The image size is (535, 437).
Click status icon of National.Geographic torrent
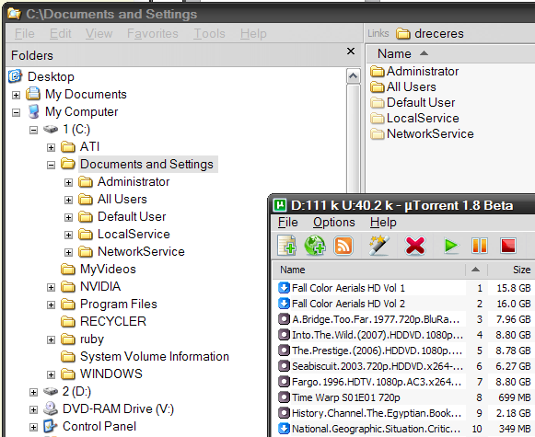[284, 429]
